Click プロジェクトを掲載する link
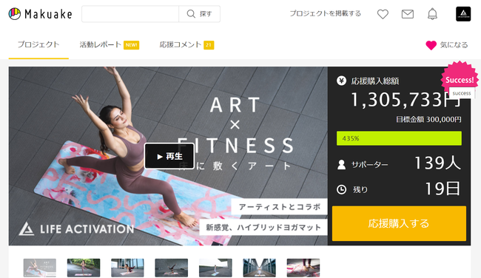The height and width of the screenshot is (278, 481). coord(325,13)
